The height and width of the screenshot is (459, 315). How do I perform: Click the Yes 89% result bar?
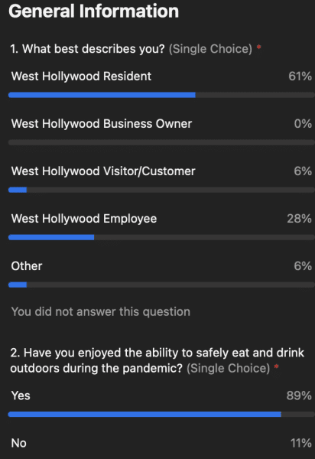click(x=161, y=414)
